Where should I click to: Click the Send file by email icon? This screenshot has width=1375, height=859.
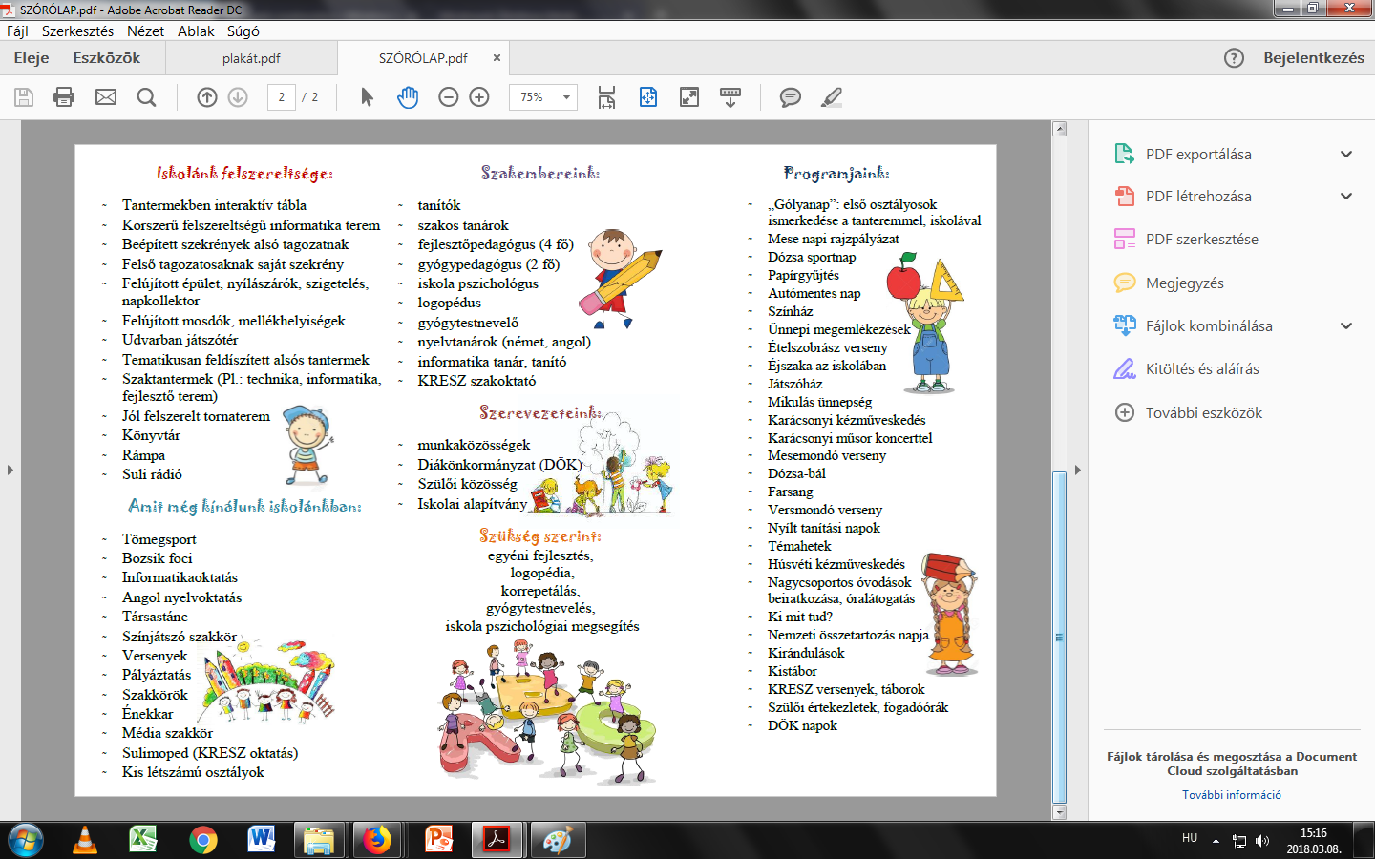click(x=106, y=97)
